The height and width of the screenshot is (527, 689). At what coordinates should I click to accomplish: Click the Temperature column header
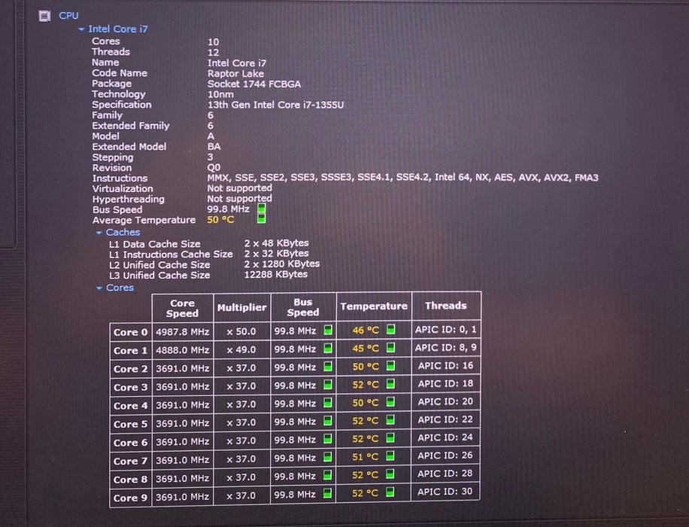(374, 306)
